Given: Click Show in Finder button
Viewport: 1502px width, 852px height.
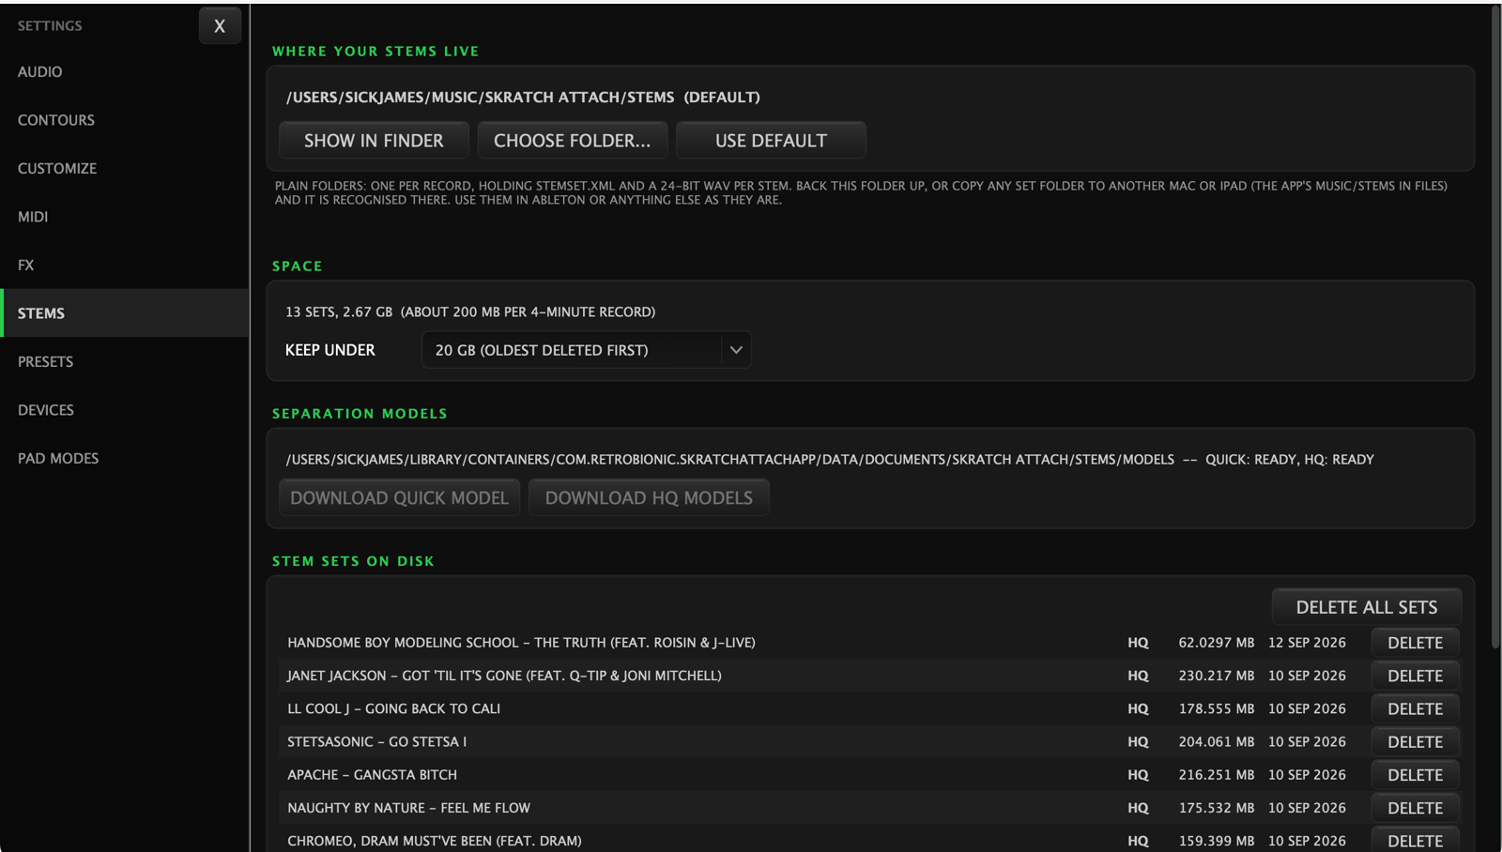Looking at the screenshot, I should coord(374,141).
